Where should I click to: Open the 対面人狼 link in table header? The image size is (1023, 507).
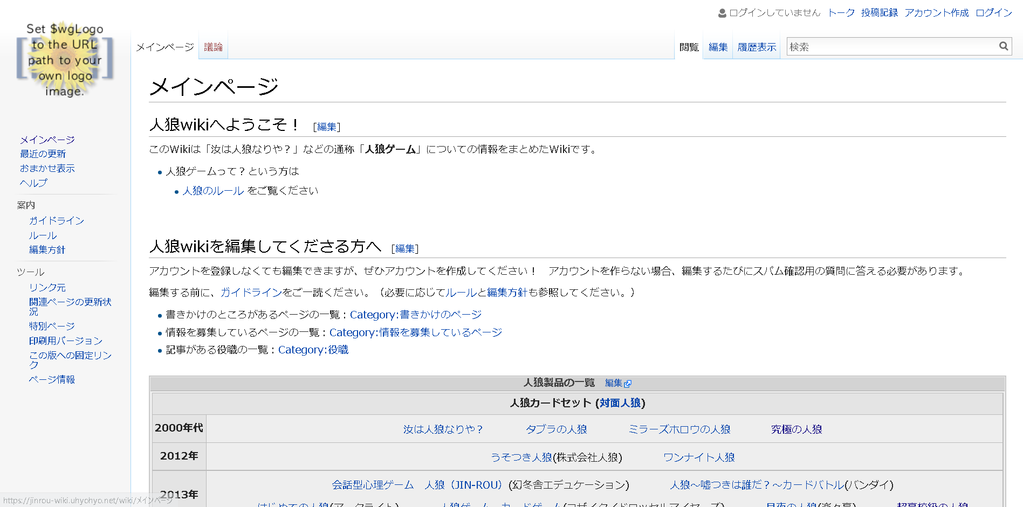[x=620, y=403]
